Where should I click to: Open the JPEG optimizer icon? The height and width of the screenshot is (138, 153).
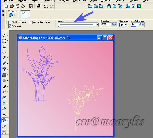(x=90, y=6)
